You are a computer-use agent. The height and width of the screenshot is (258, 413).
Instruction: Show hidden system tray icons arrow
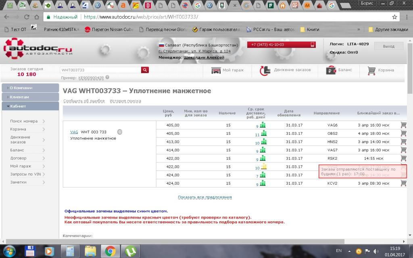pyautogui.click(x=350, y=251)
